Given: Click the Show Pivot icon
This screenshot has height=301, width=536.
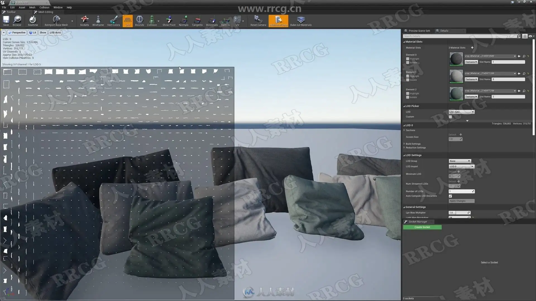Looking at the screenshot, I should point(169,21).
